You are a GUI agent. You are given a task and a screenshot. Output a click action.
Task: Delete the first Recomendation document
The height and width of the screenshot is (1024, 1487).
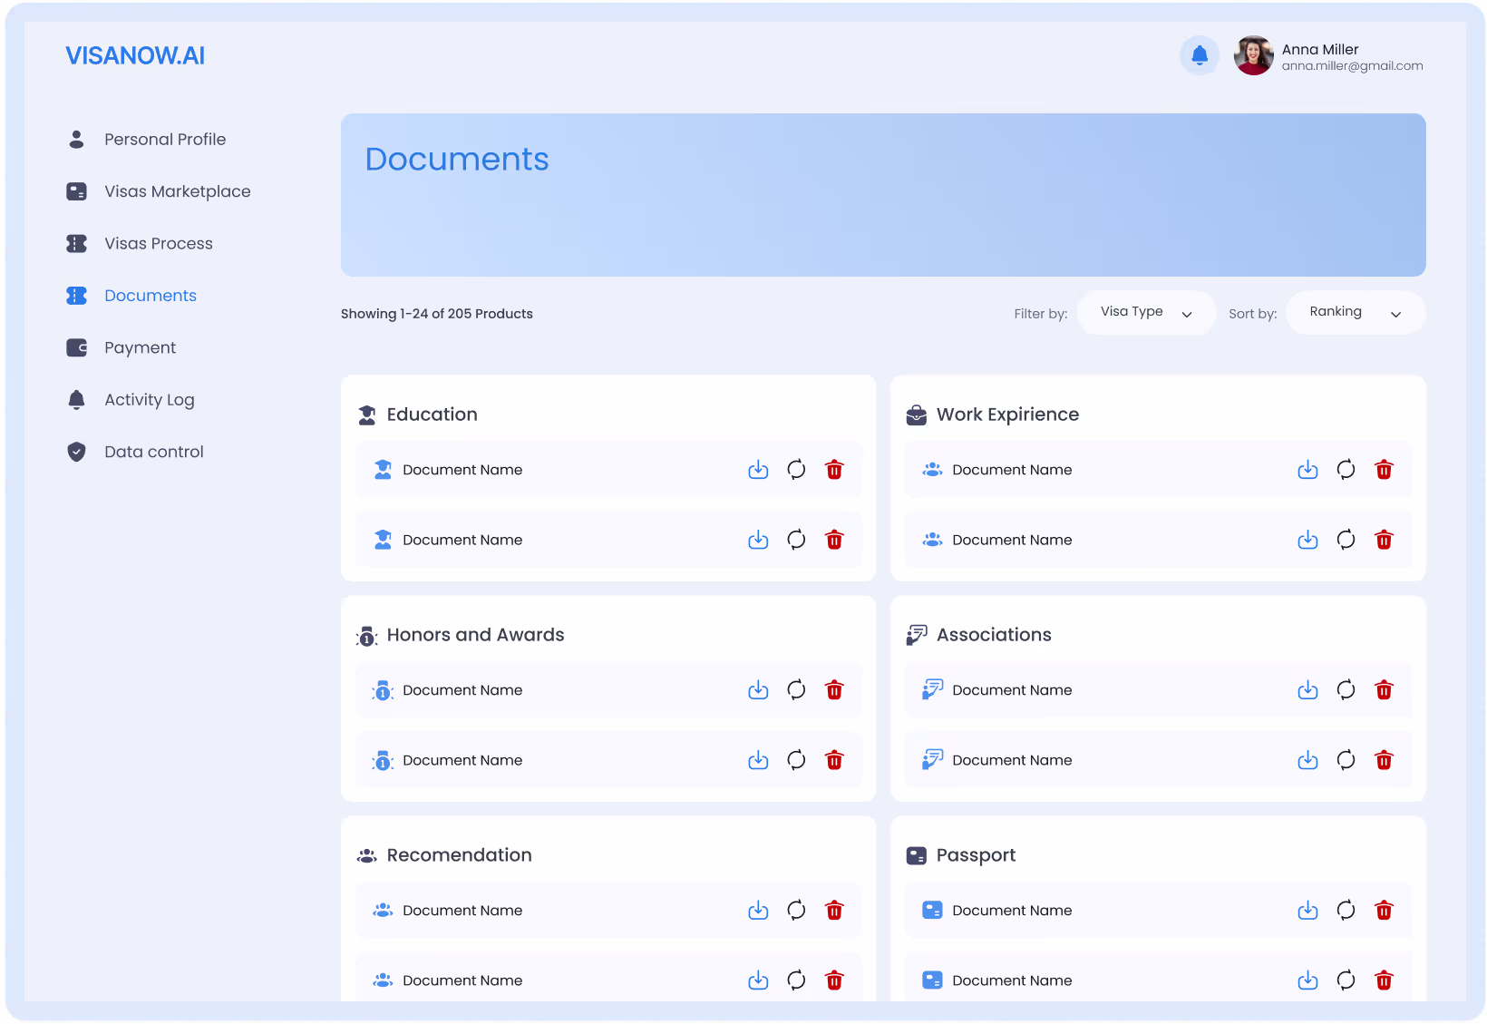(834, 911)
